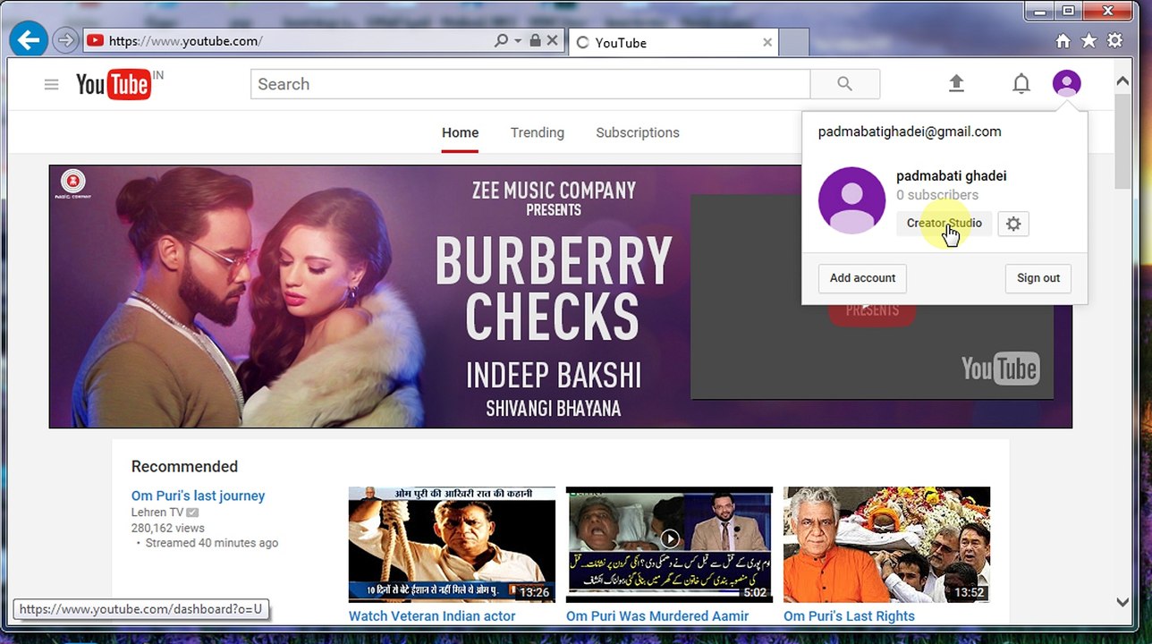The height and width of the screenshot is (644, 1152).
Task: Select the YouTube browser tab
Action: tap(673, 42)
